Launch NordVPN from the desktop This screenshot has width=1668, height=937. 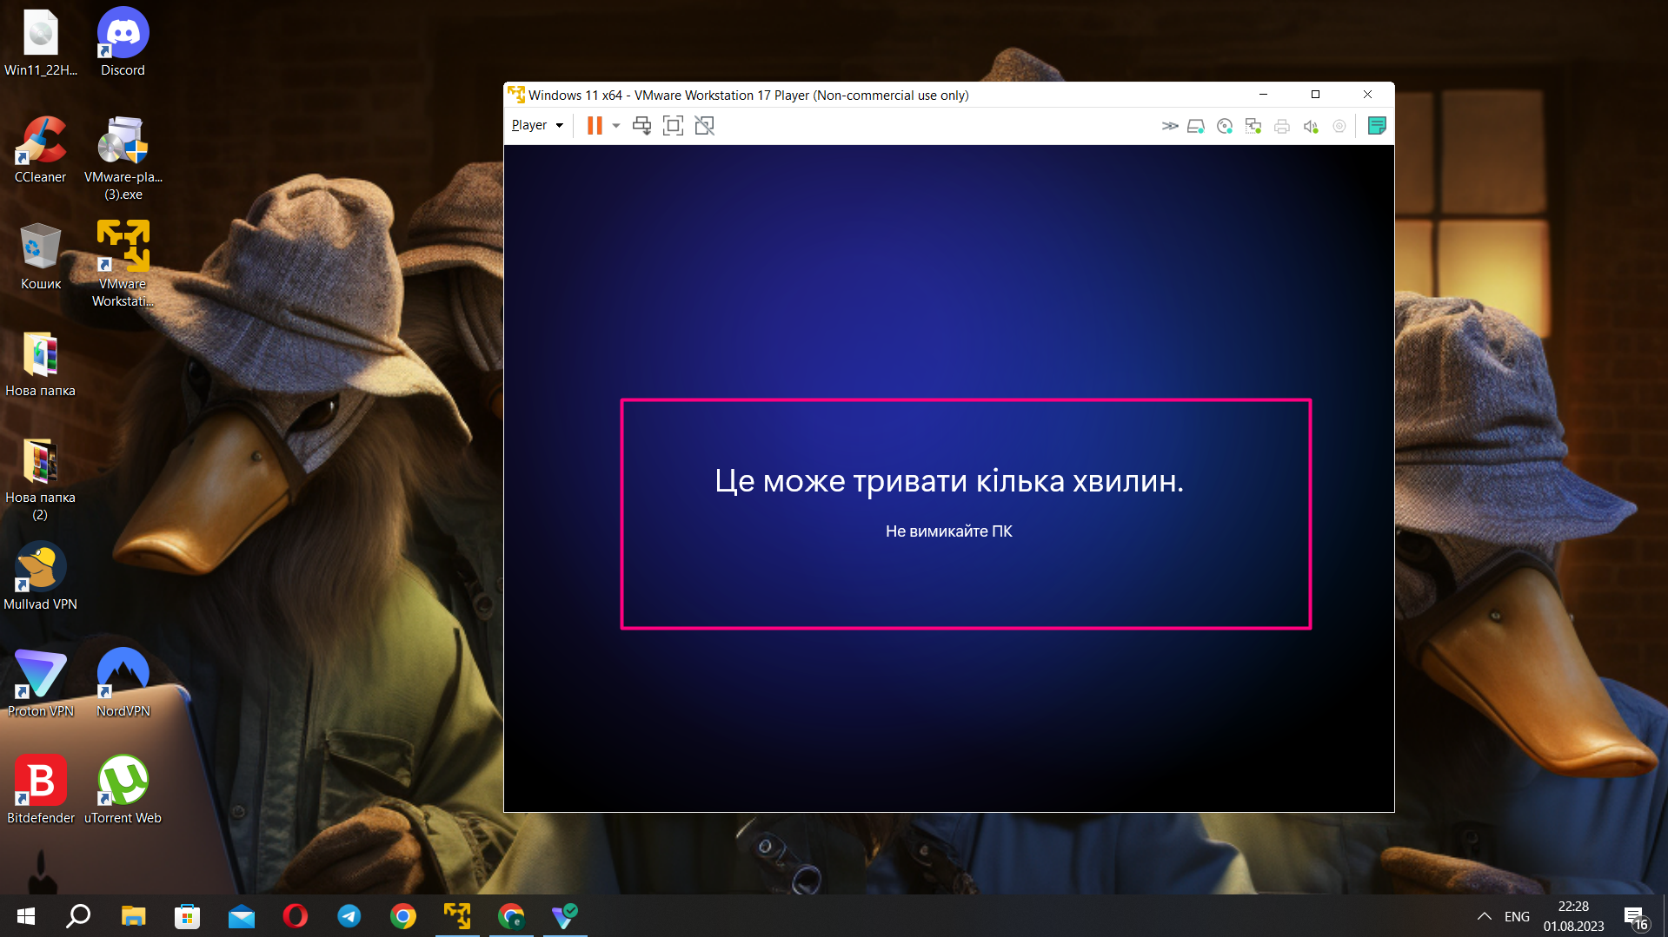point(123,683)
